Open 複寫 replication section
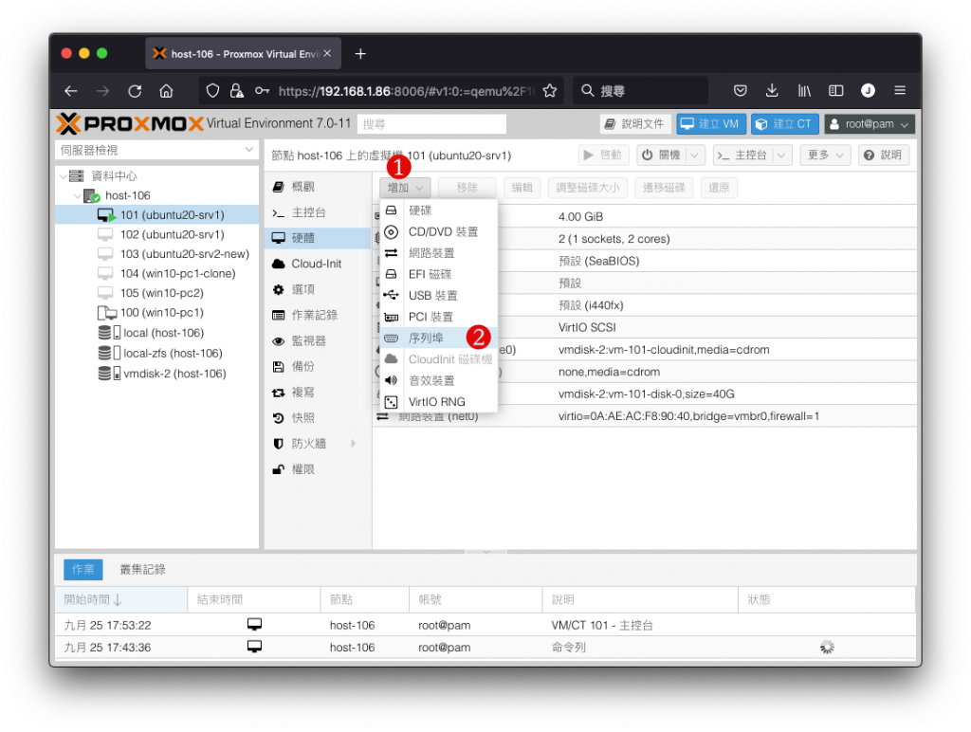This screenshot has width=971, height=732. [x=318, y=392]
